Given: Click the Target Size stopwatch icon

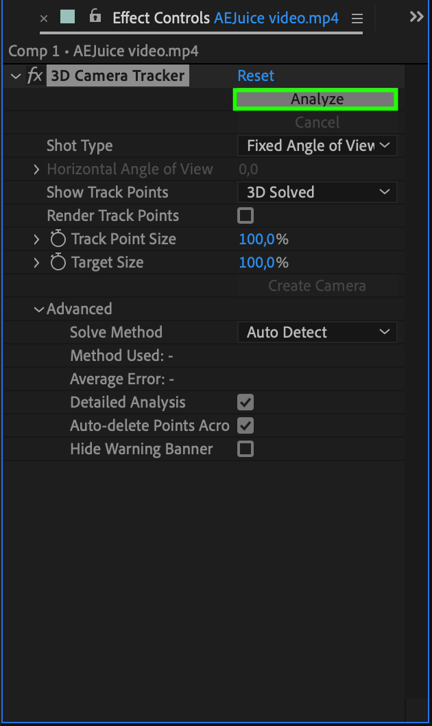Looking at the screenshot, I should (x=58, y=263).
